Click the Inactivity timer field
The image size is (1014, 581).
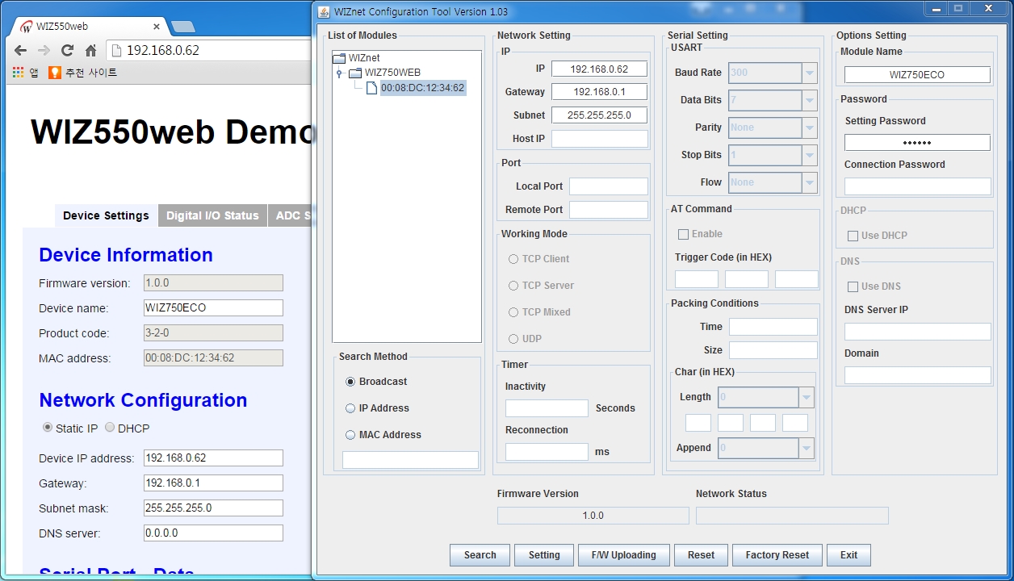click(x=547, y=408)
